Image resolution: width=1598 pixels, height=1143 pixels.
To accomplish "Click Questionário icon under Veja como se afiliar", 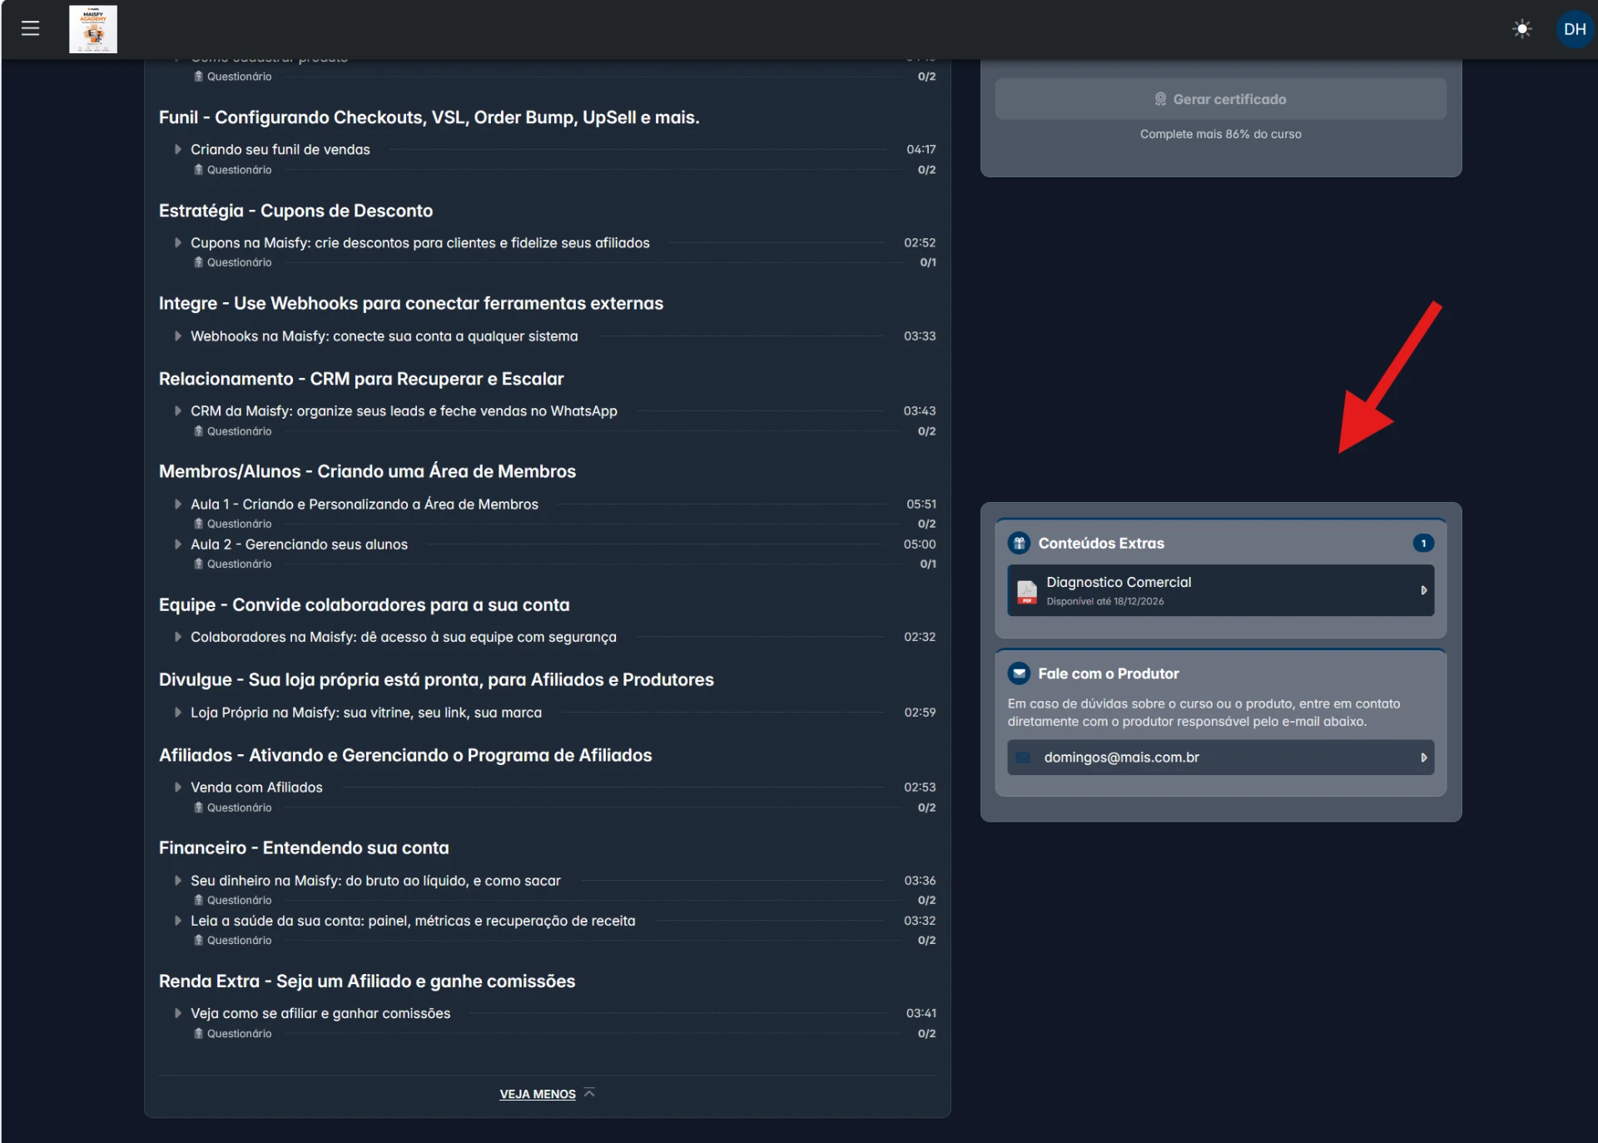I will [198, 1033].
